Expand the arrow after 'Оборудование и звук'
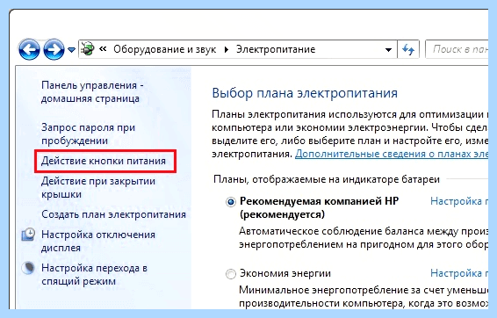This screenshot has height=318, width=497. pyautogui.click(x=226, y=50)
